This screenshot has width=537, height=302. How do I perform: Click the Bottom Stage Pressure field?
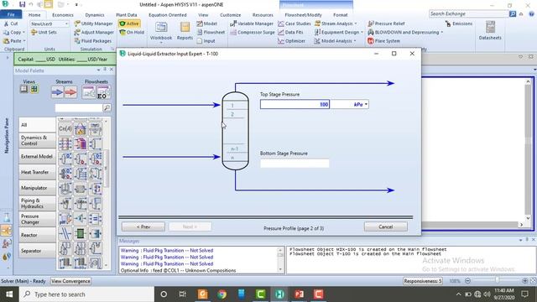point(295,164)
